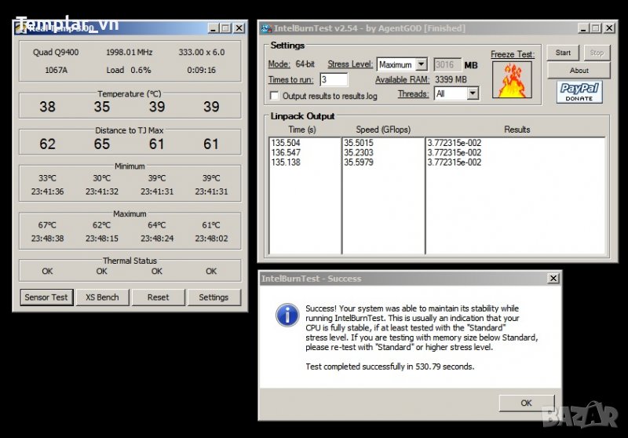Image resolution: width=628 pixels, height=438 pixels.
Task: Open the About button in IntelBurnTest
Action: (579, 71)
